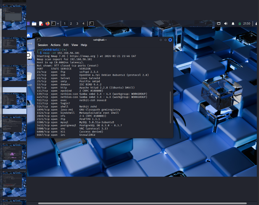Image resolution: width=259 pixels, height=205 pixels.
Task: Click the 25/tcp smtp Postfix row
Action: pyautogui.click(x=68, y=81)
